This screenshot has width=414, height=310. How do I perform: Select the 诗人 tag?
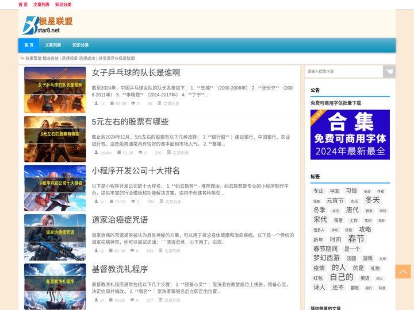coord(319,287)
